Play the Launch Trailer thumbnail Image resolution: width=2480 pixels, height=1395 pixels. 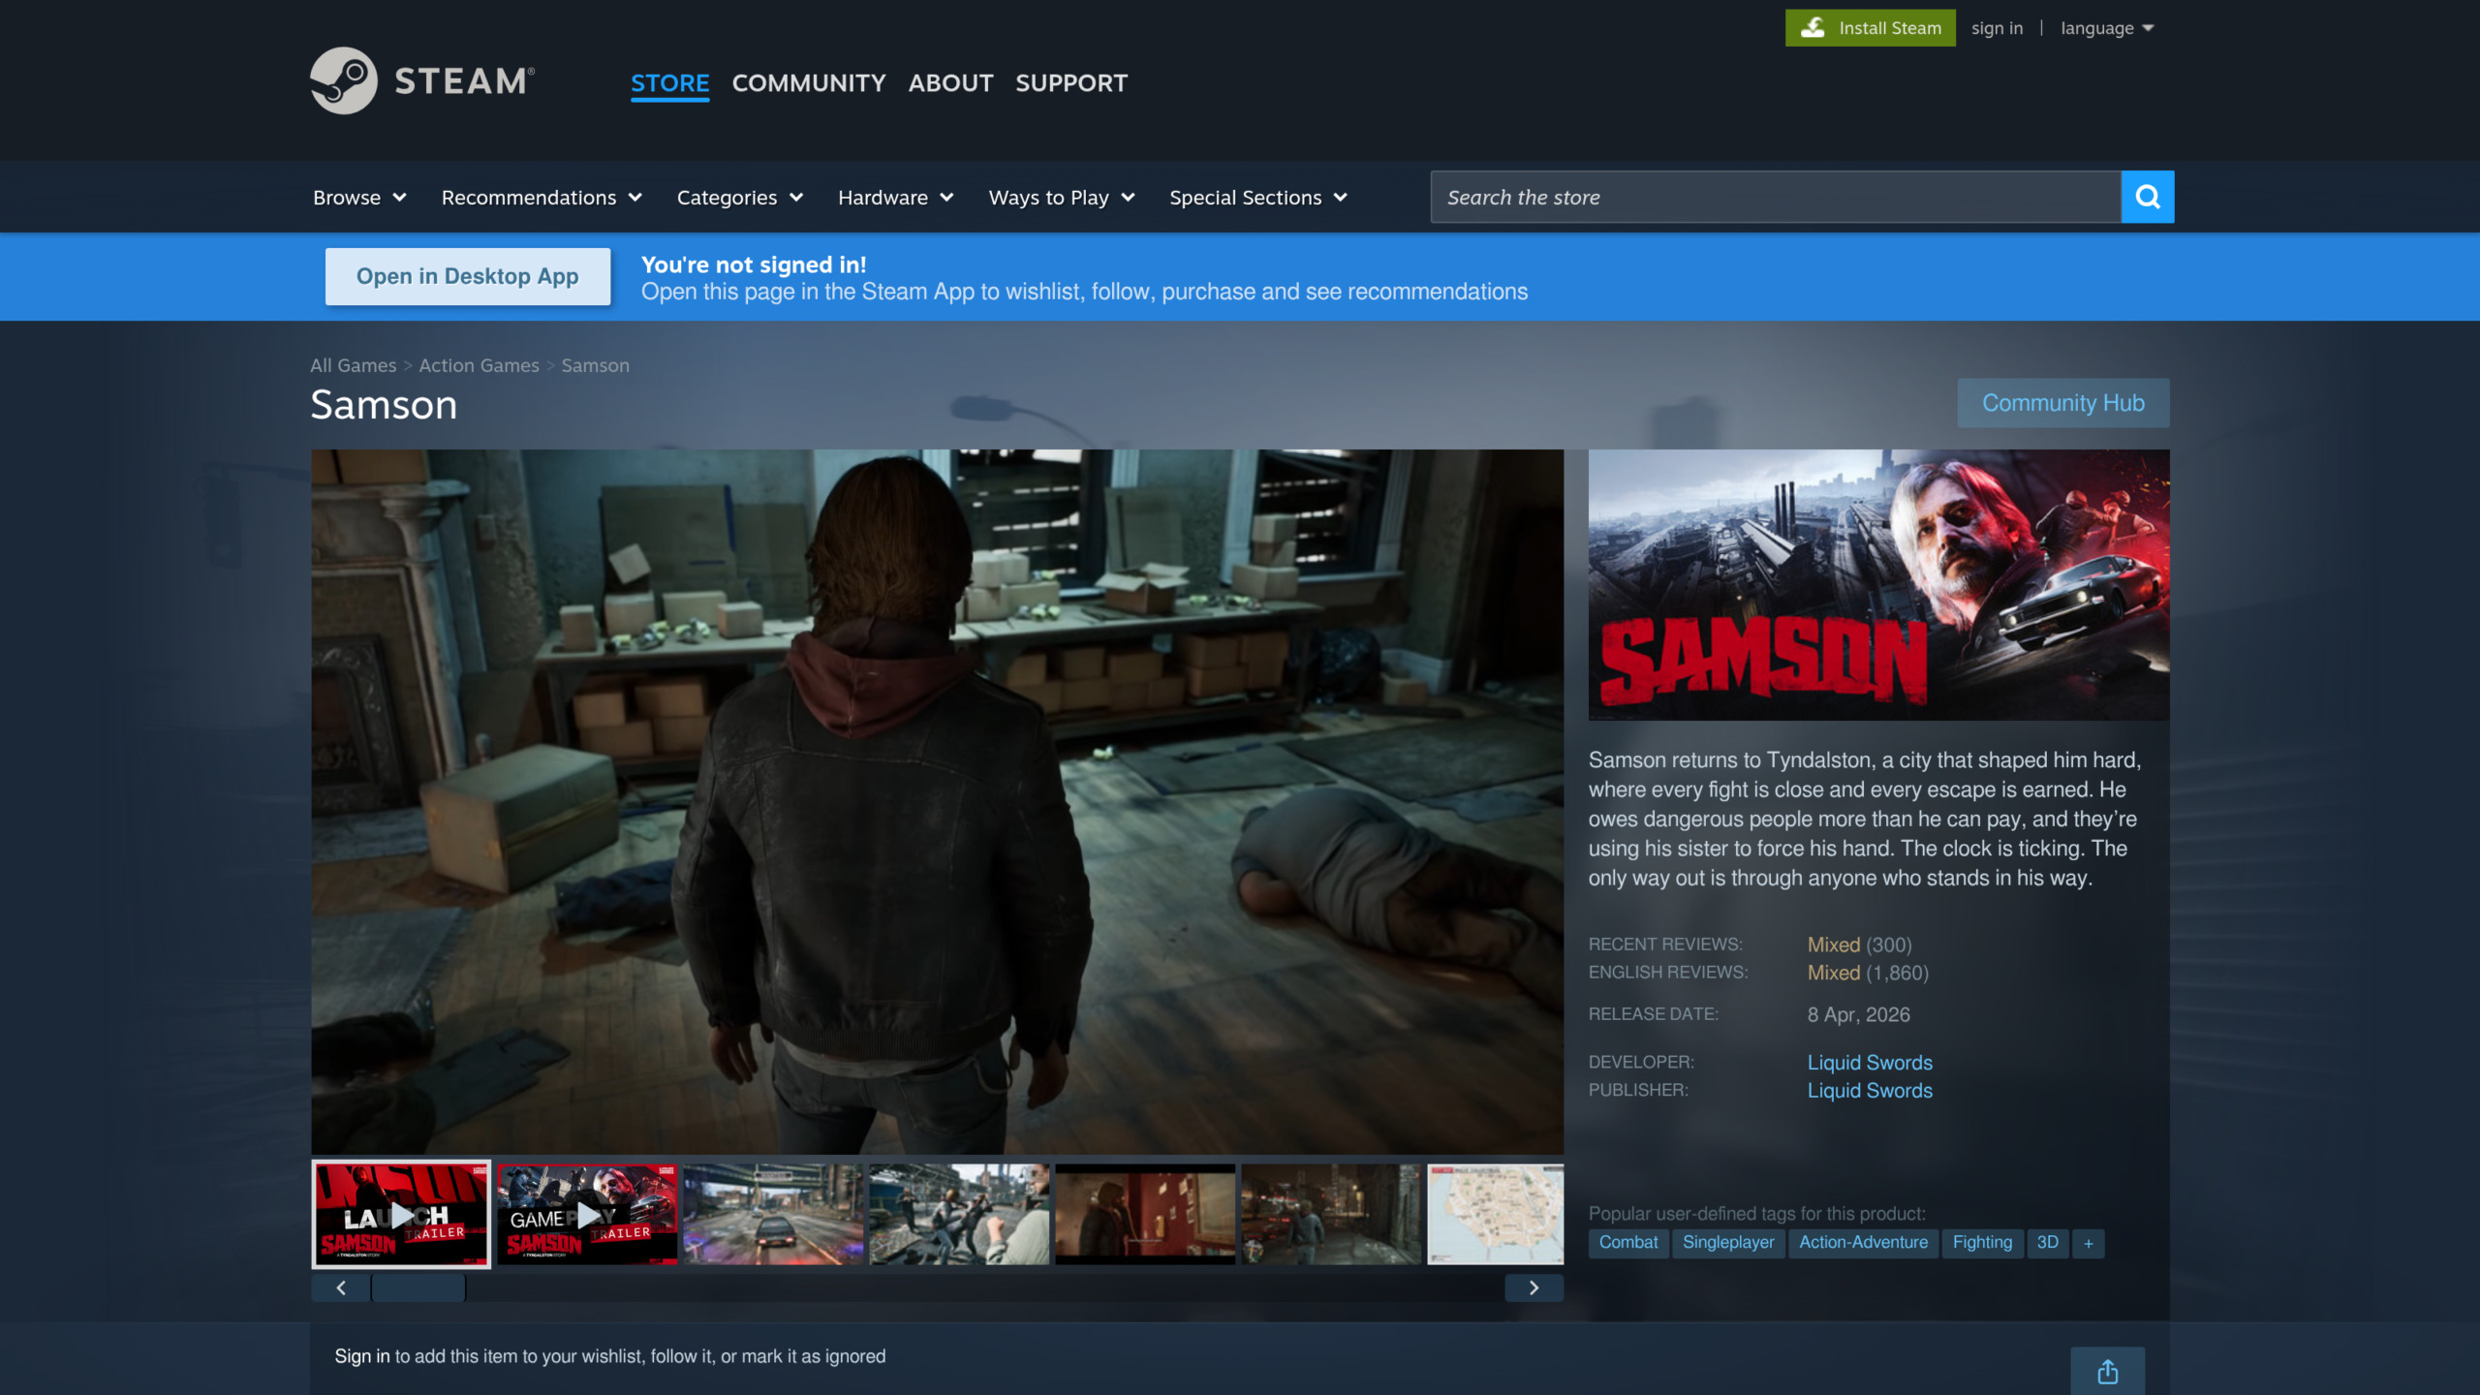(x=401, y=1214)
